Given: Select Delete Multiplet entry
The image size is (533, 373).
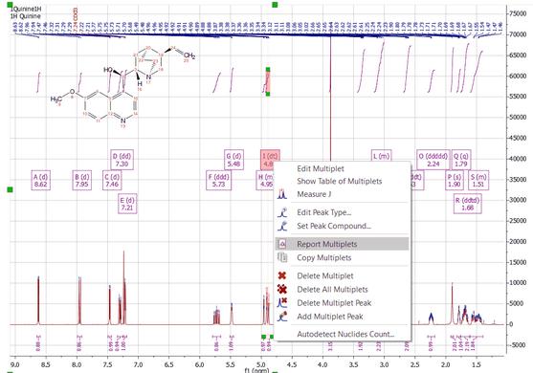Looking at the screenshot, I should 325,275.
